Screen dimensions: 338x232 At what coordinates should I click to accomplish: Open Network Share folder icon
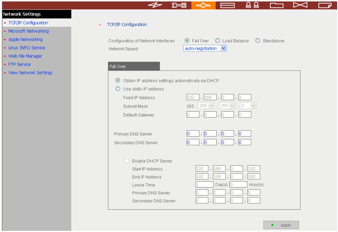277,5
